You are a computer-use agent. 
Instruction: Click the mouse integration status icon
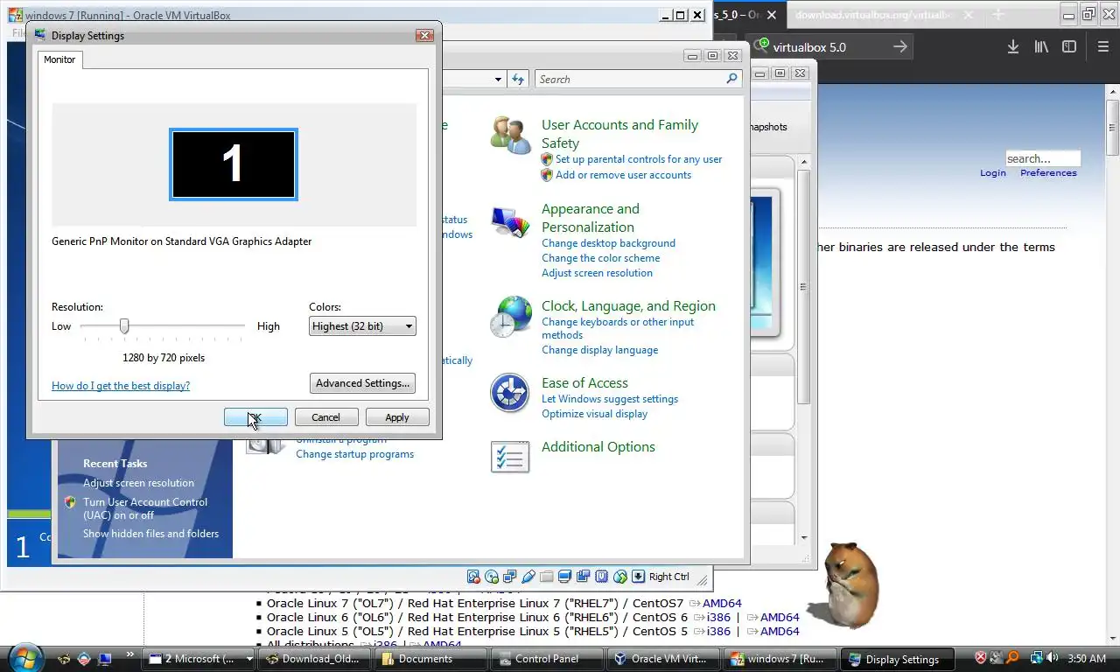pyautogui.click(x=620, y=577)
